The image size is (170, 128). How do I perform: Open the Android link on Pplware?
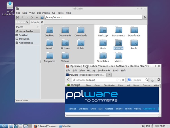pyautogui.click(x=109, y=109)
